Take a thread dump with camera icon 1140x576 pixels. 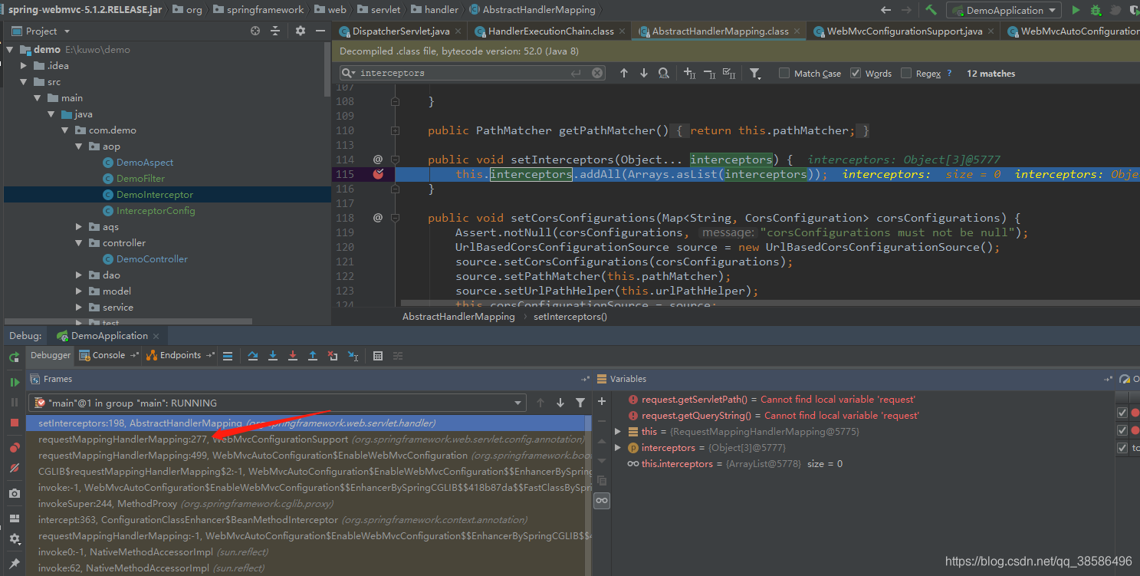coord(14,493)
